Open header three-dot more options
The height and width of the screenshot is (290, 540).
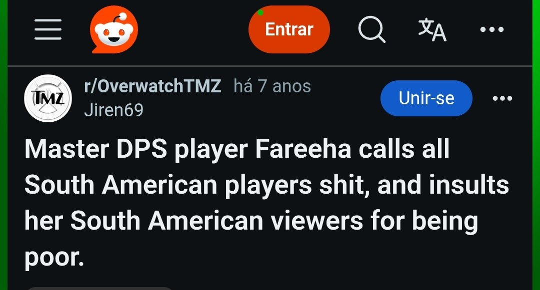492,29
